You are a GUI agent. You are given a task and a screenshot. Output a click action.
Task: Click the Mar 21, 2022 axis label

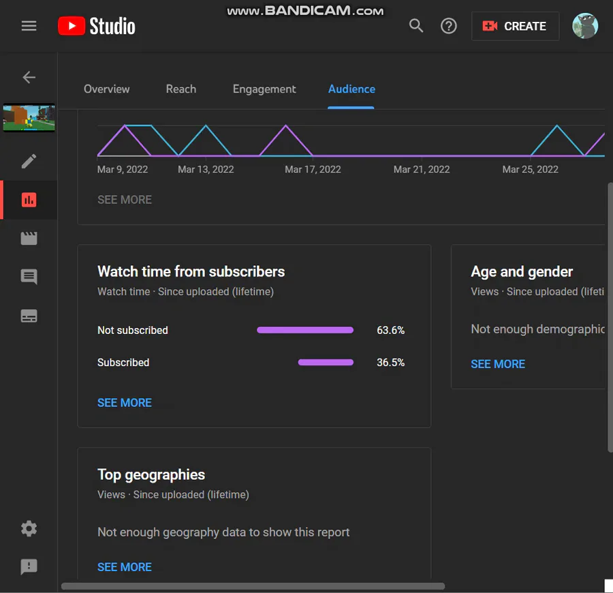coord(422,169)
